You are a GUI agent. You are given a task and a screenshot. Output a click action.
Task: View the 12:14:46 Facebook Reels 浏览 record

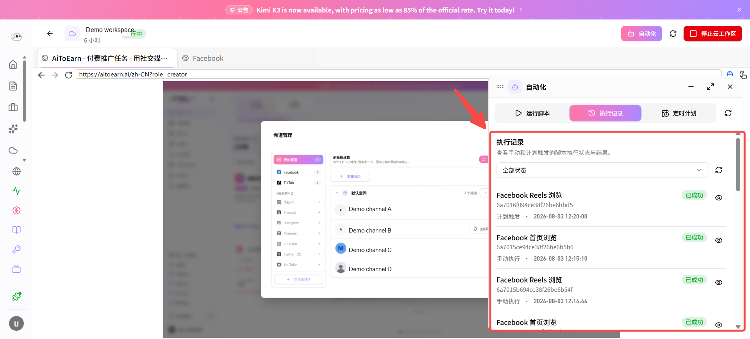point(719,282)
